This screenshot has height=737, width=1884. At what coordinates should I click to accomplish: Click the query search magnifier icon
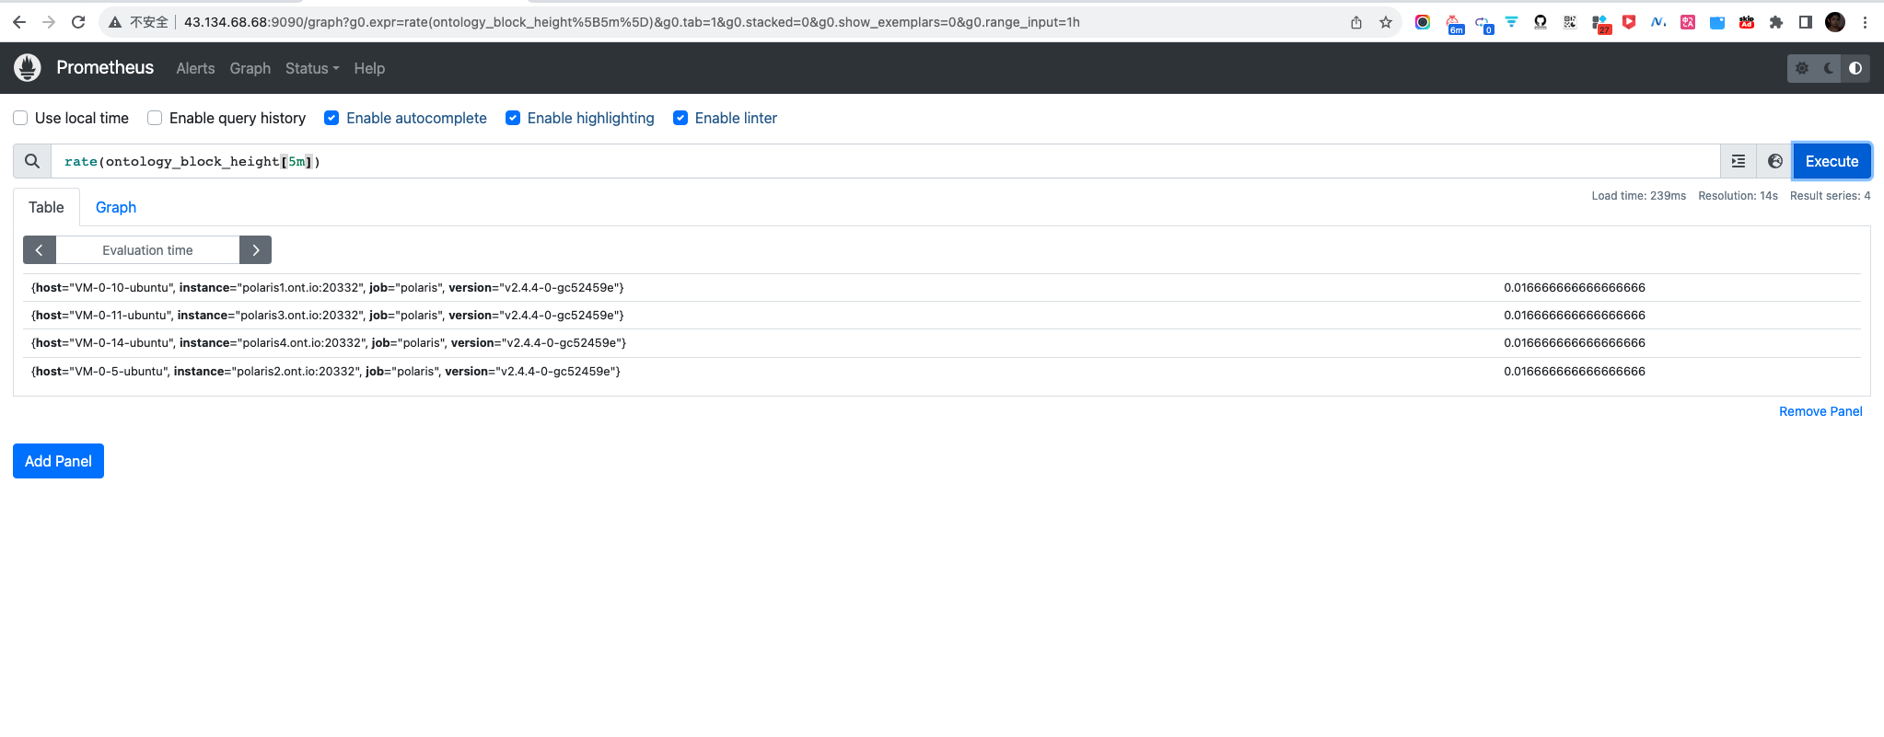pyautogui.click(x=32, y=161)
